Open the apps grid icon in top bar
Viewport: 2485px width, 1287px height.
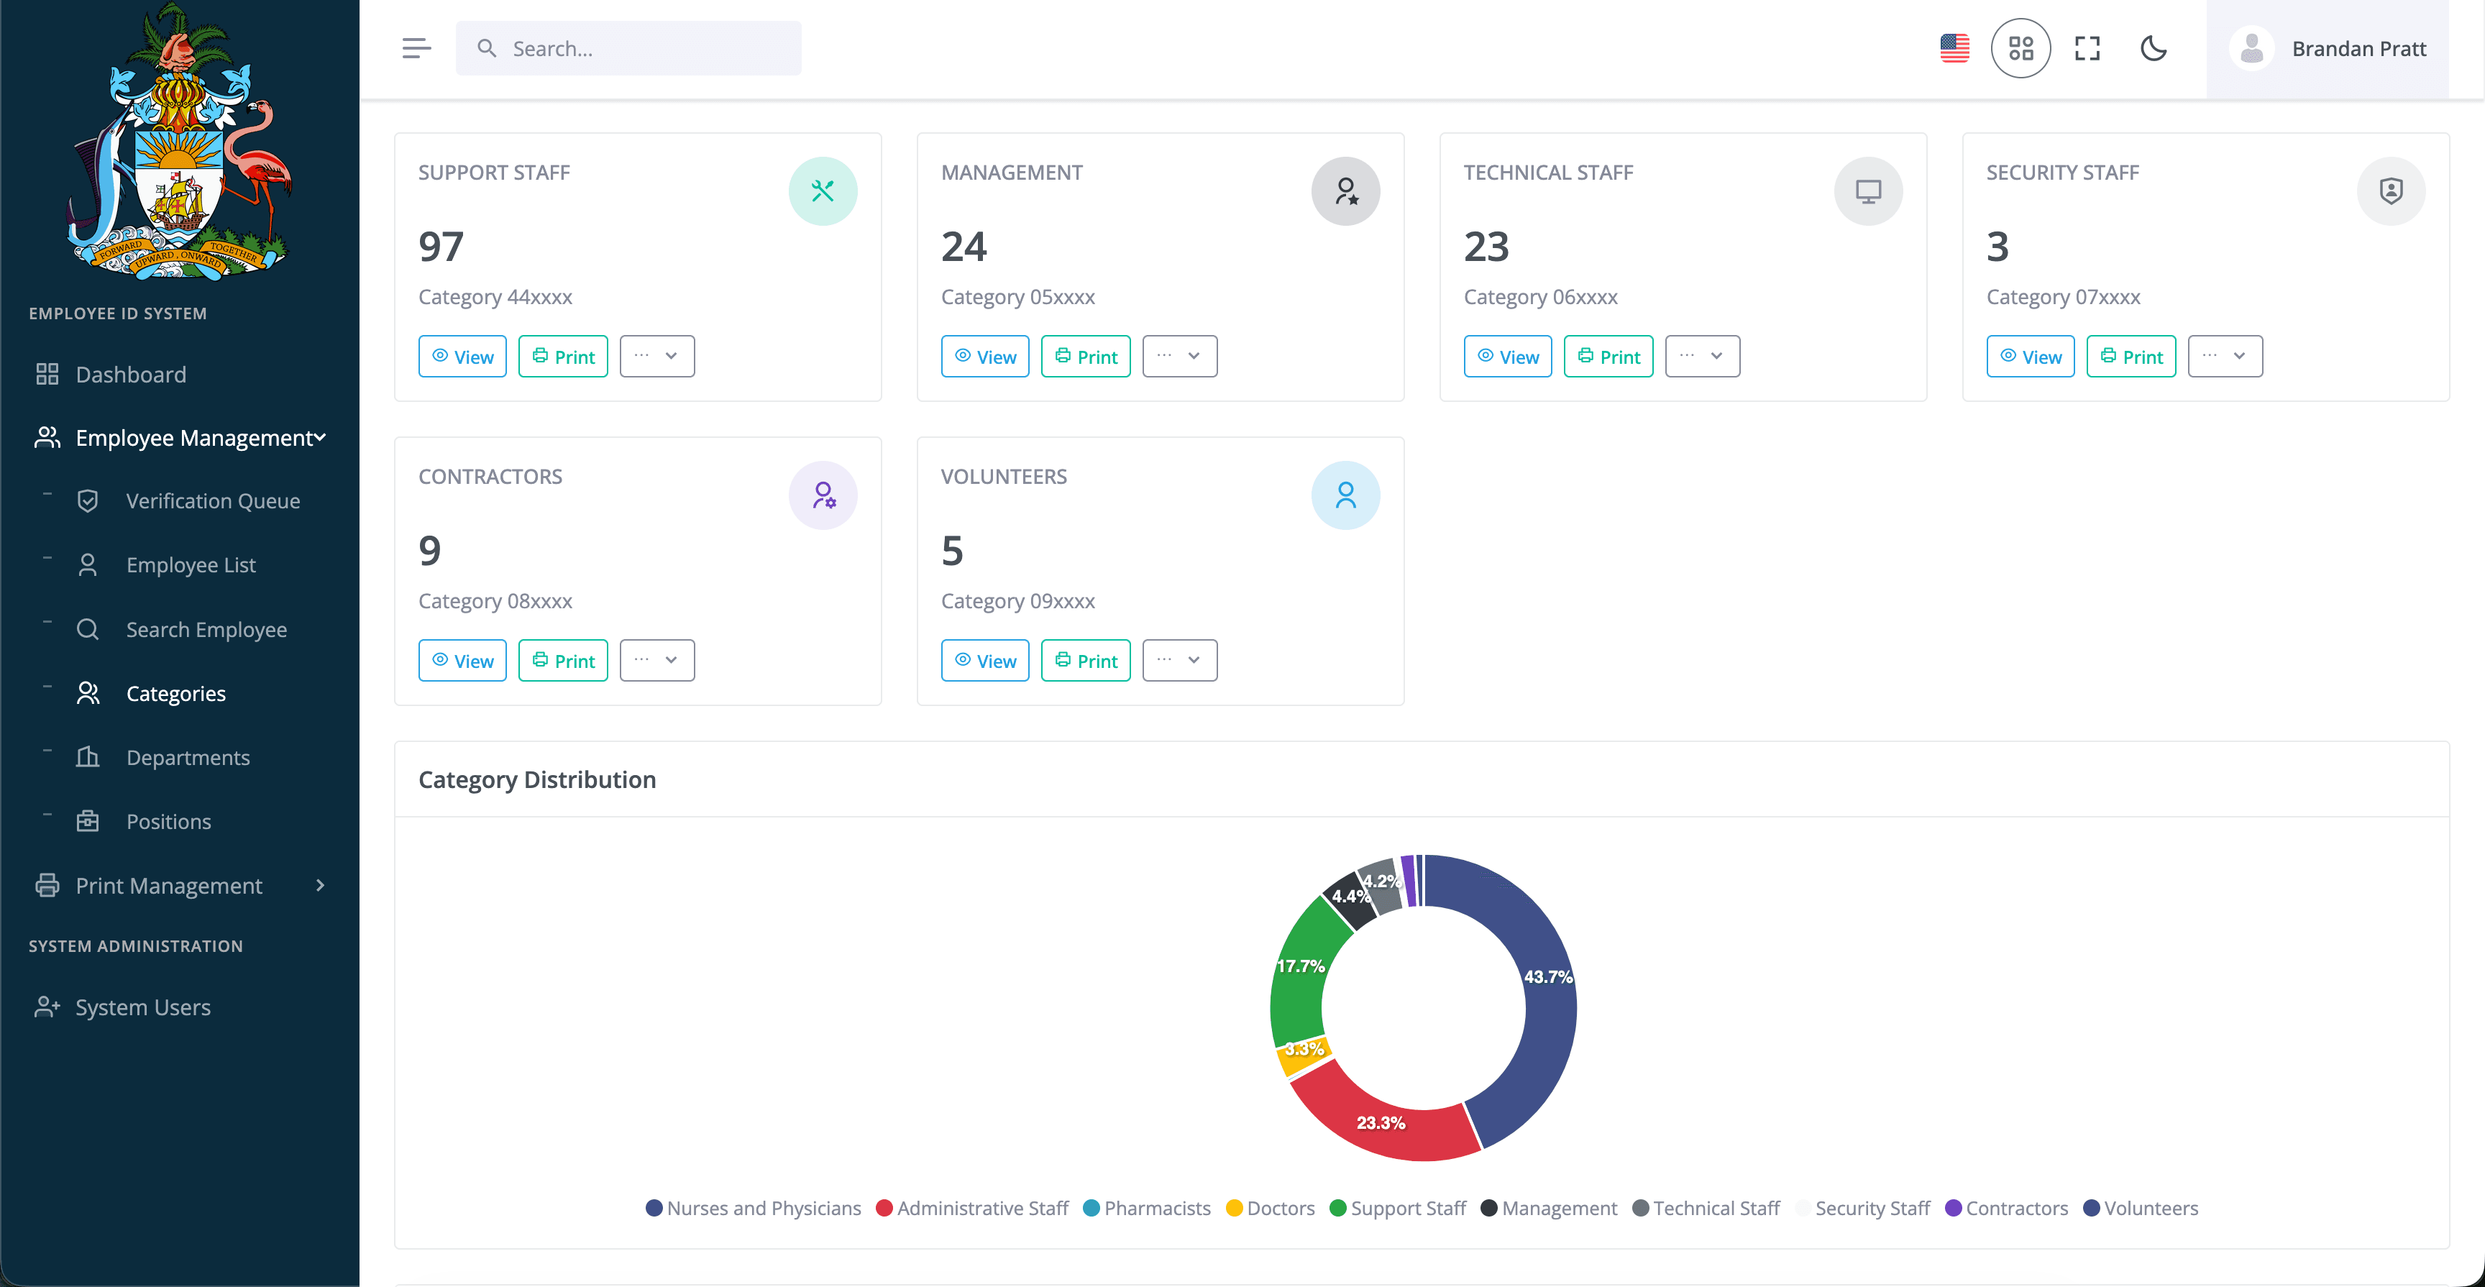coord(2021,48)
